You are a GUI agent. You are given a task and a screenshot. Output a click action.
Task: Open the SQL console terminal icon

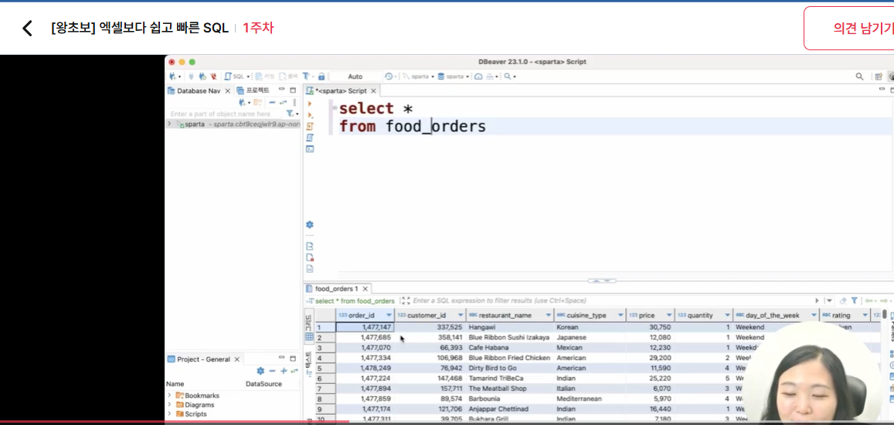click(310, 149)
